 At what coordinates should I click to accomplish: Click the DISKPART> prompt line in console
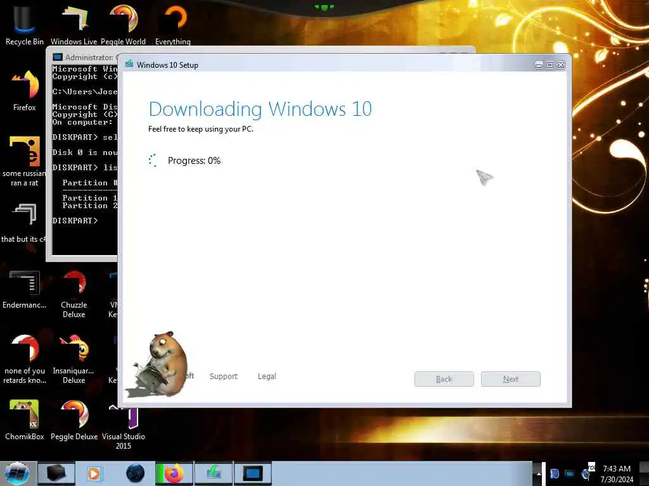(x=75, y=220)
